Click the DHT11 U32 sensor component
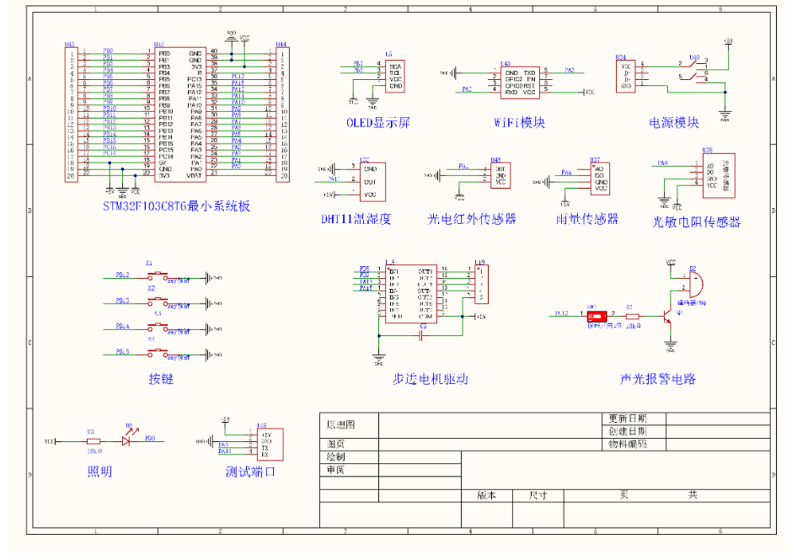Viewport: 808px width, 560px height. click(x=372, y=182)
